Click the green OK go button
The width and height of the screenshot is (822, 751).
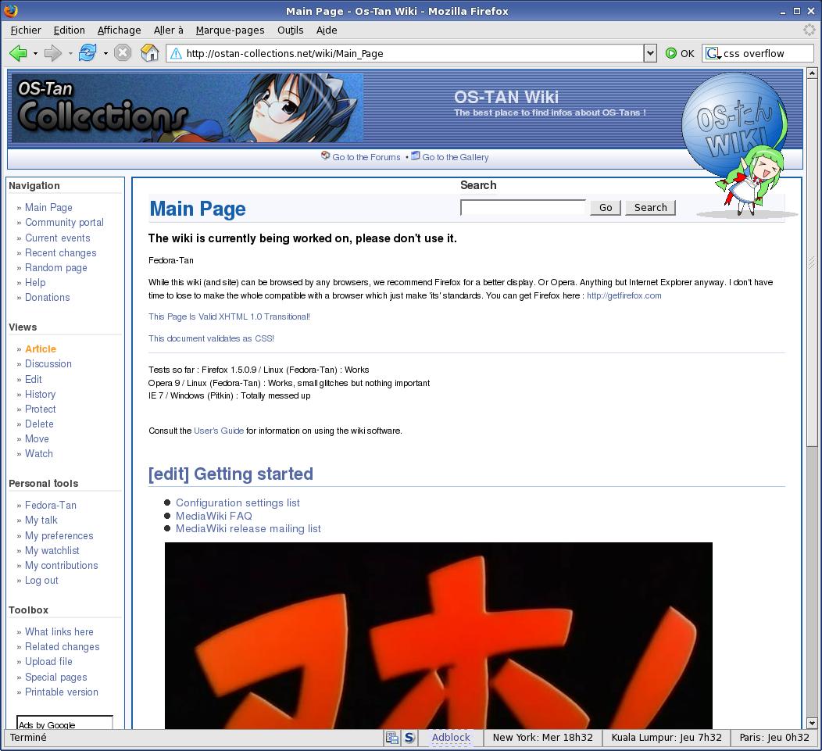(x=680, y=53)
